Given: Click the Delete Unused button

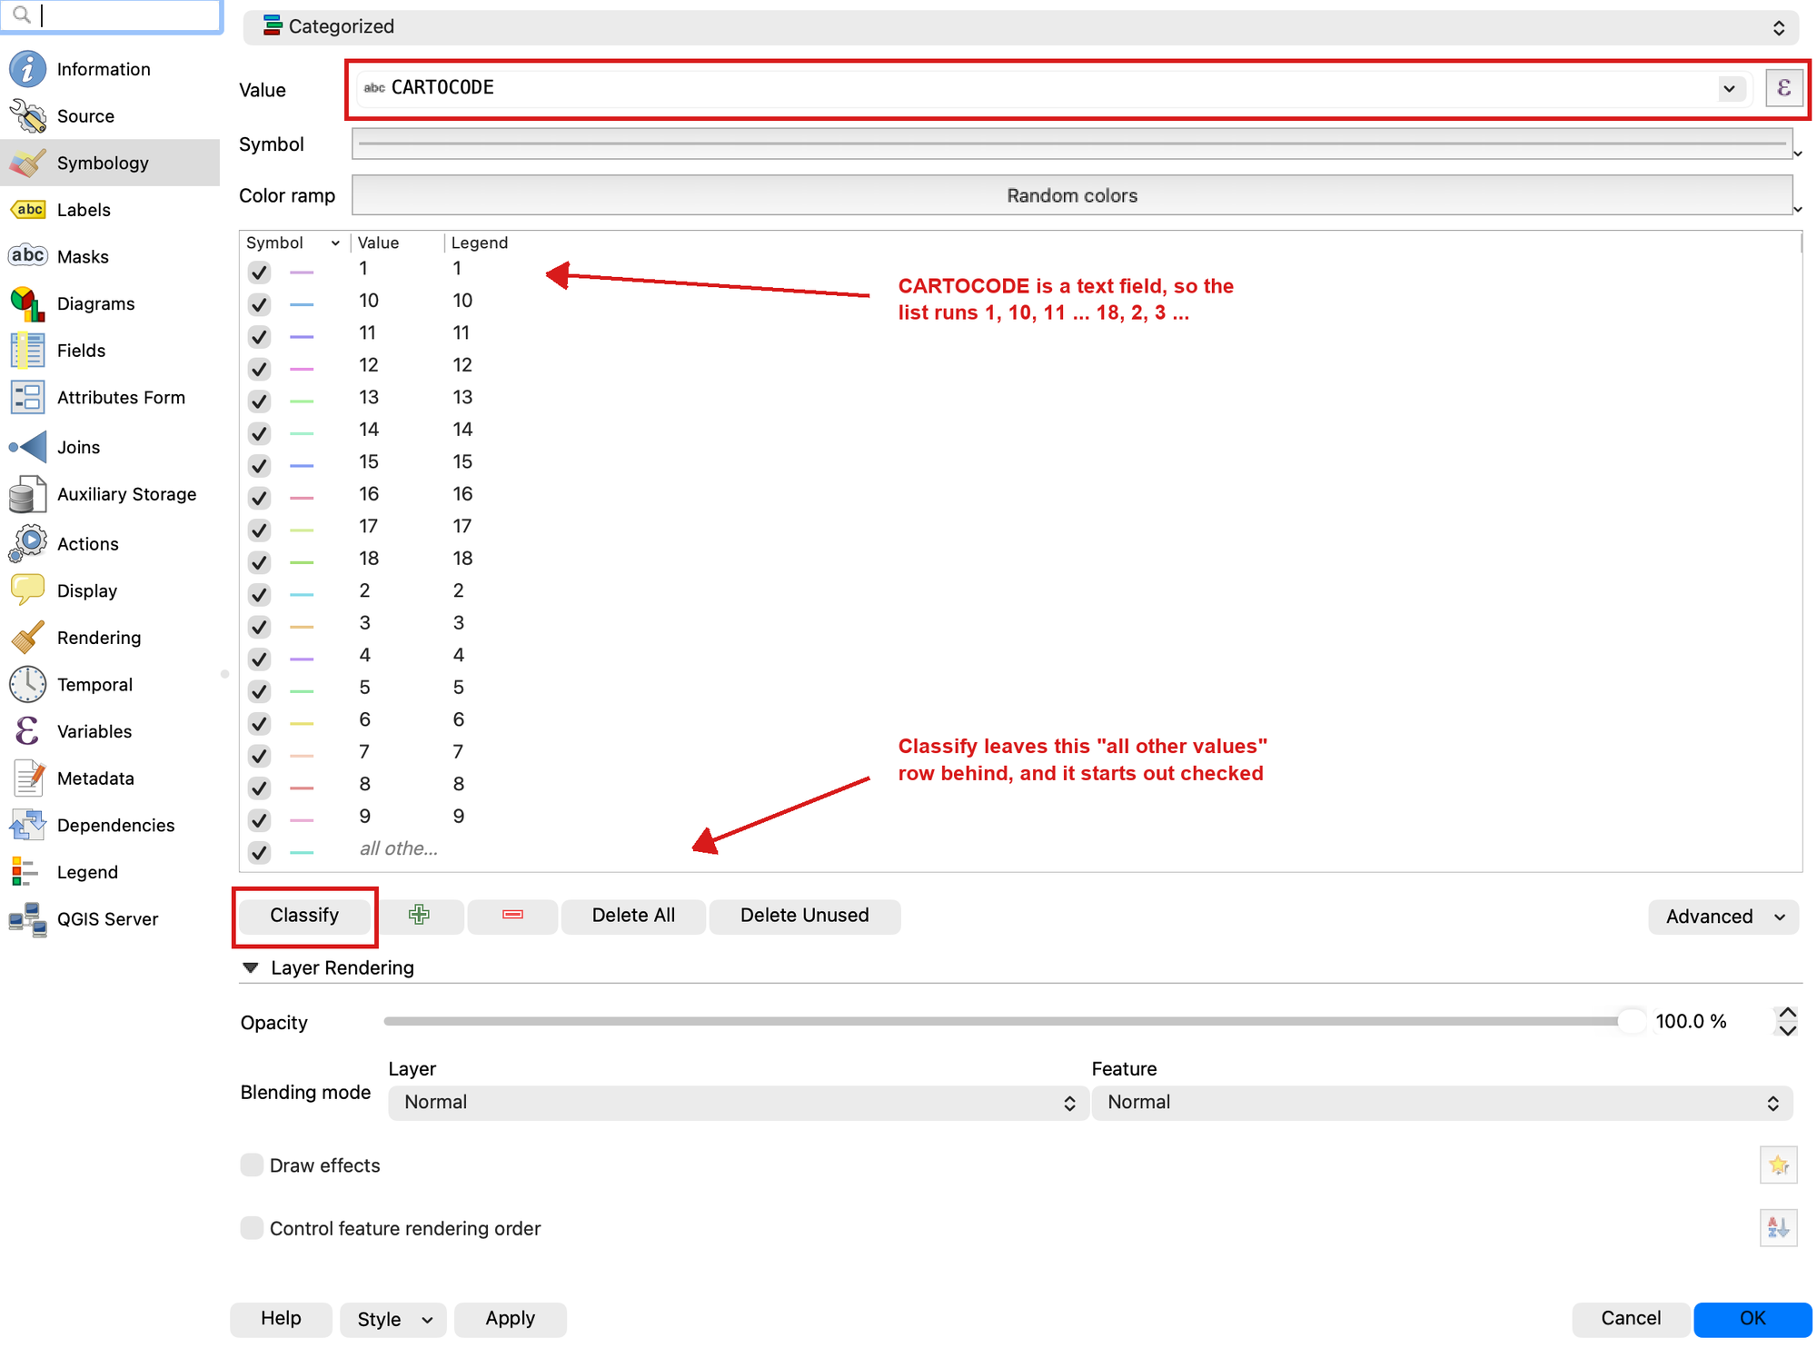Looking at the screenshot, I should [x=805, y=916].
